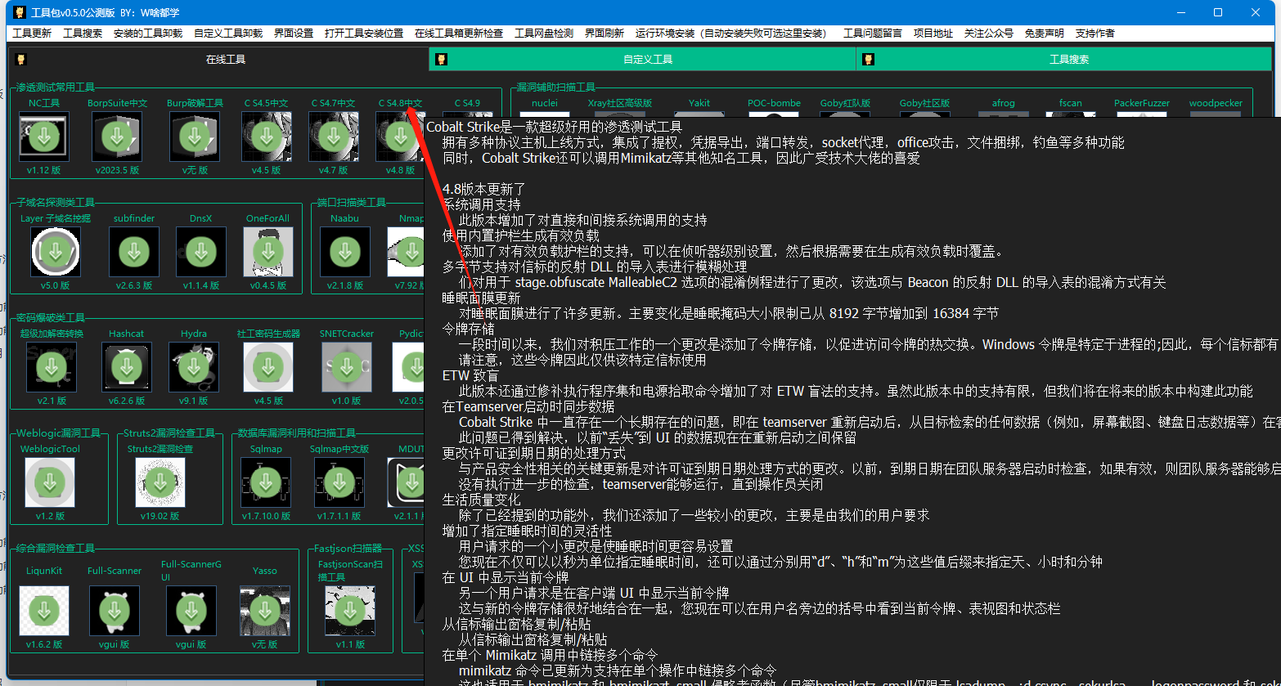Select the 超级加解密转换 icon

pyautogui.click(x=52, y=367)
